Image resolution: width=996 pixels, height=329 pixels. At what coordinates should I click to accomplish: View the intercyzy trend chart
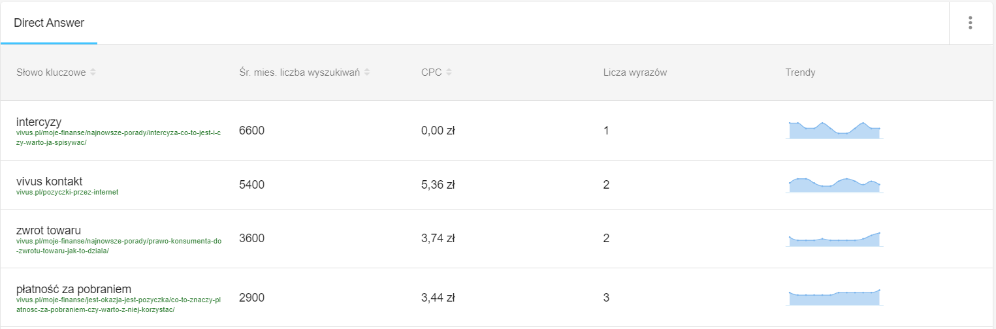(x=834, y=130)
